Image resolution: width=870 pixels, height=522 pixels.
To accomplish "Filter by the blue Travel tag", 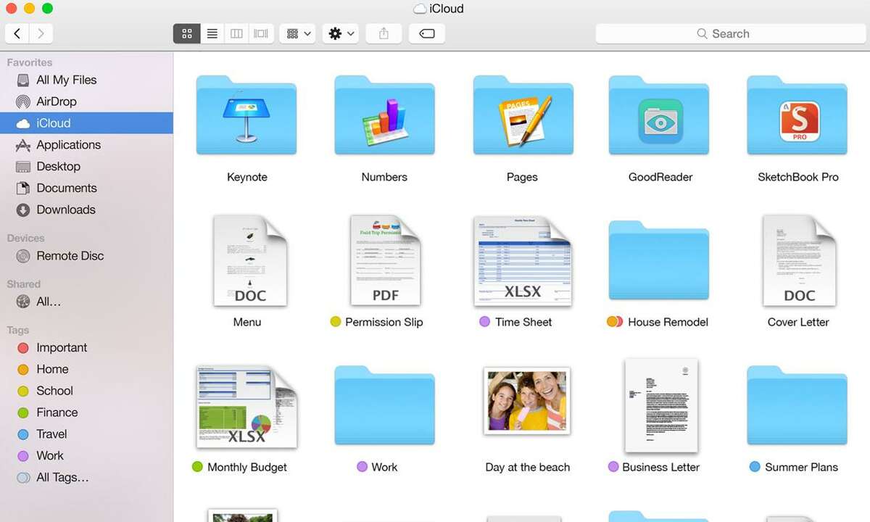I will pyautogui.click(x=87, y=434).
